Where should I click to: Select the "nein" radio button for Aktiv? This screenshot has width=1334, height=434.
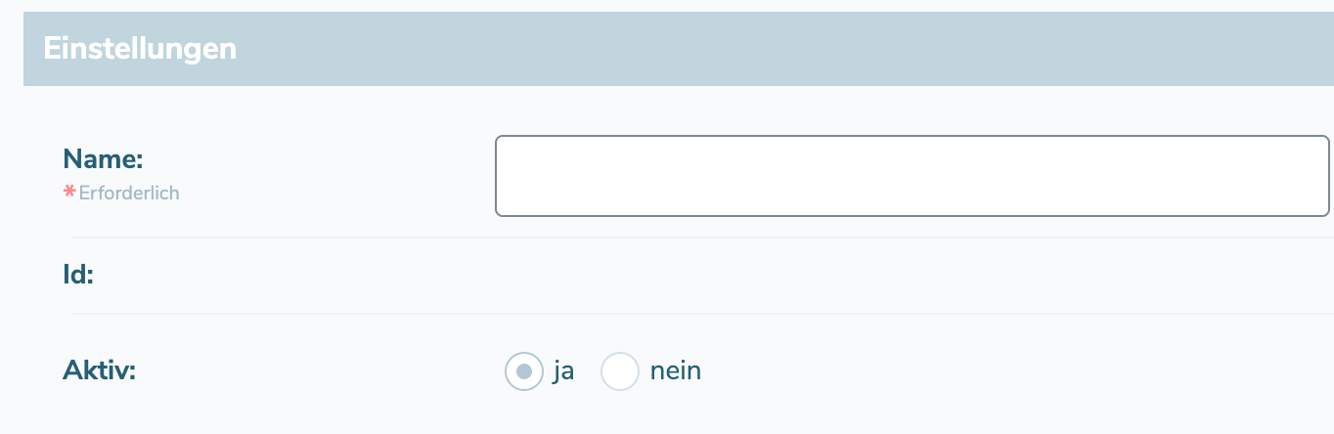pos(619,371)
